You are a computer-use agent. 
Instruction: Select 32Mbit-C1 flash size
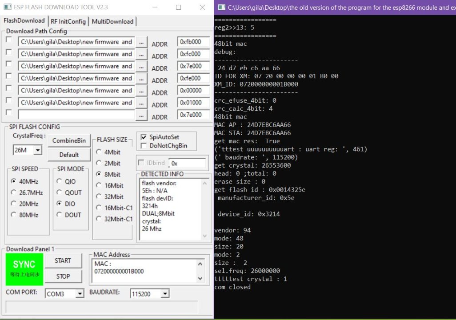click(x=115, y=219)
